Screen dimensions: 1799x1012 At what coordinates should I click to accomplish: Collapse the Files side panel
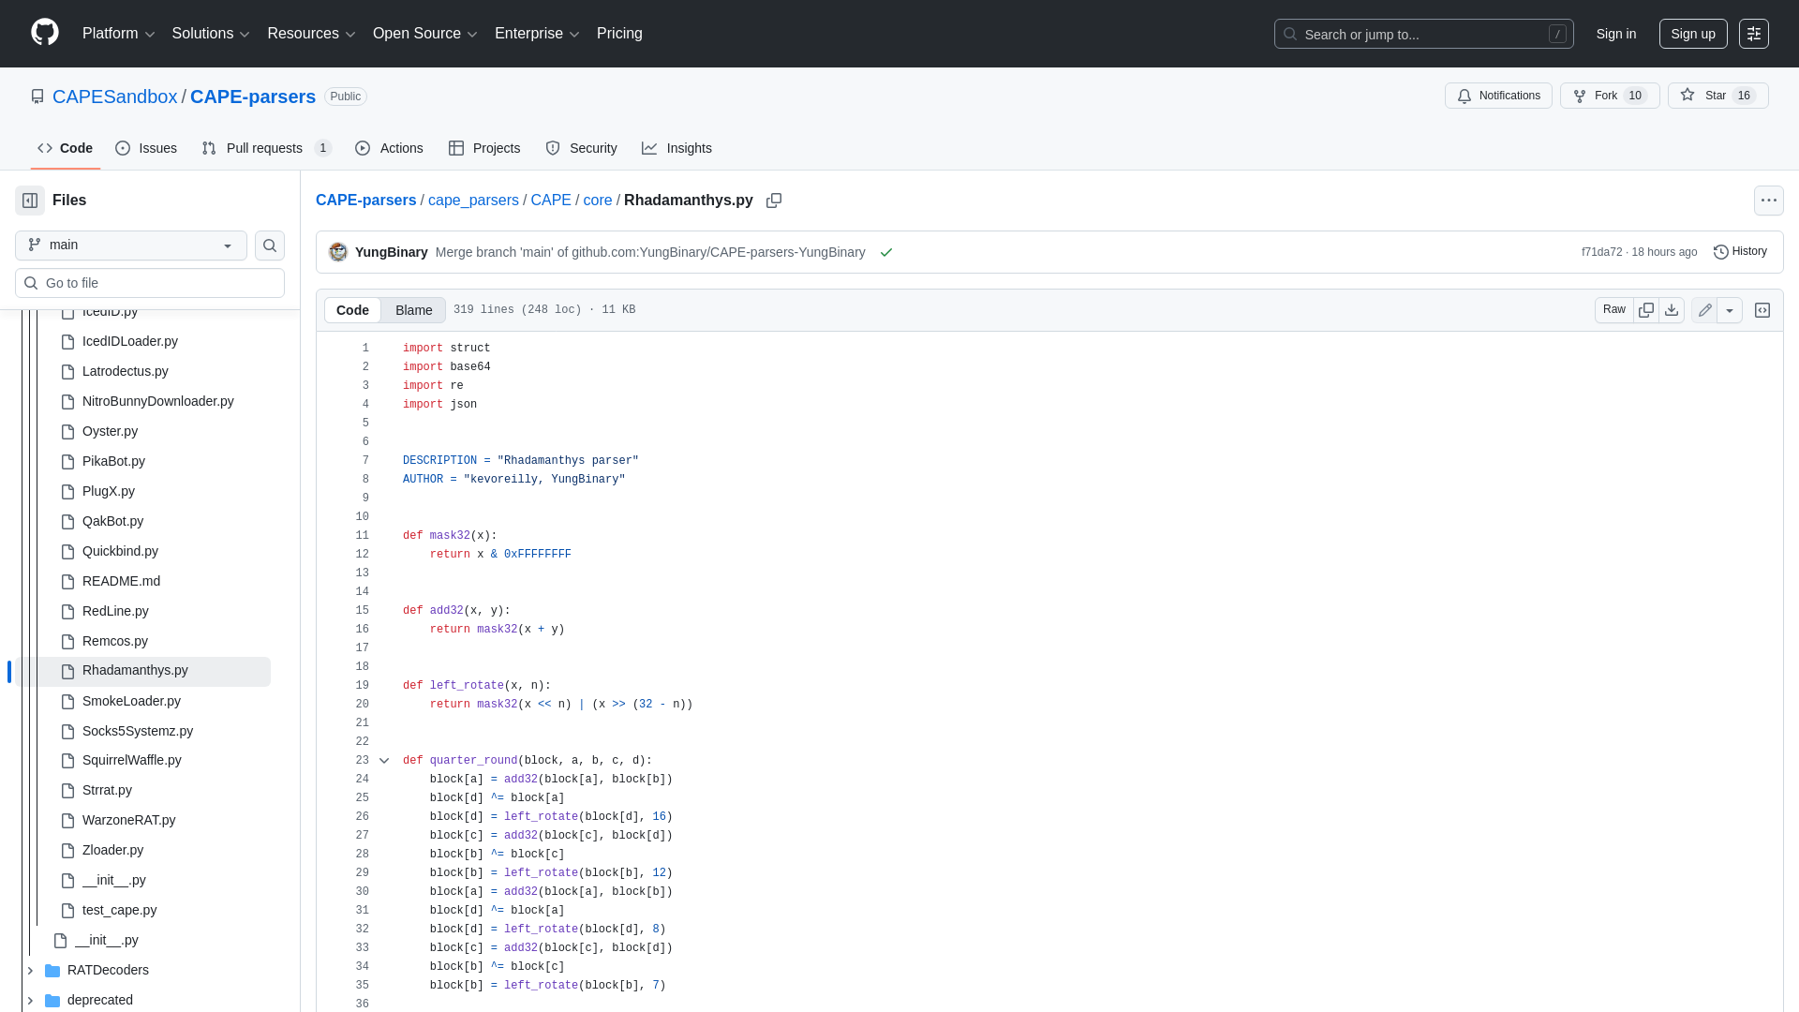(29, 200)
